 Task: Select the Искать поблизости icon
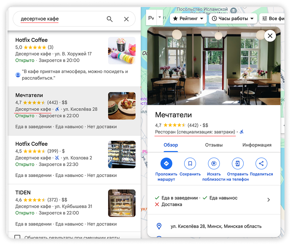click(214, 163)
